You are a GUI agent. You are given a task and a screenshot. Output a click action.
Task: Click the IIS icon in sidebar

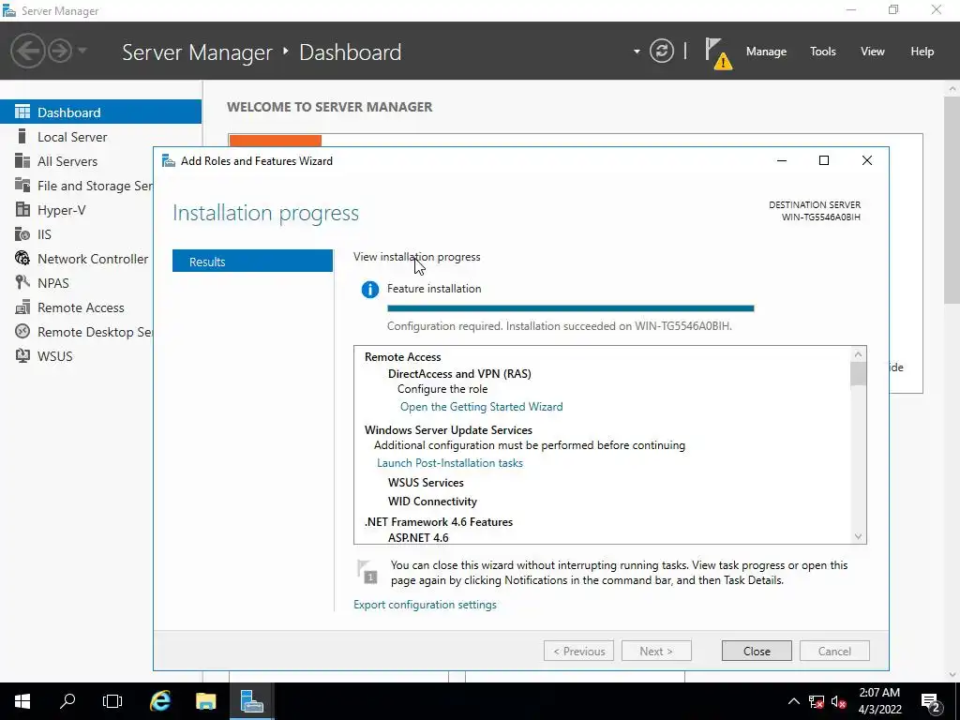pos(22,233)
